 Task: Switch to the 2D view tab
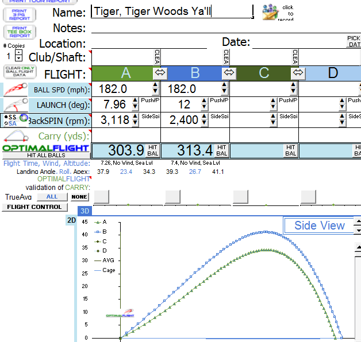(x=71, y=220)
